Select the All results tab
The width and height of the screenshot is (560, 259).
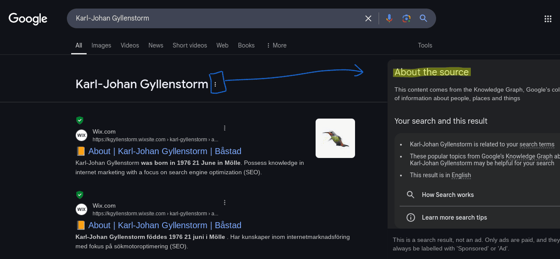[79, 45]
